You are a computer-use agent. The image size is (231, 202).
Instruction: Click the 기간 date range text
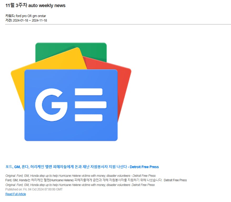26,20
